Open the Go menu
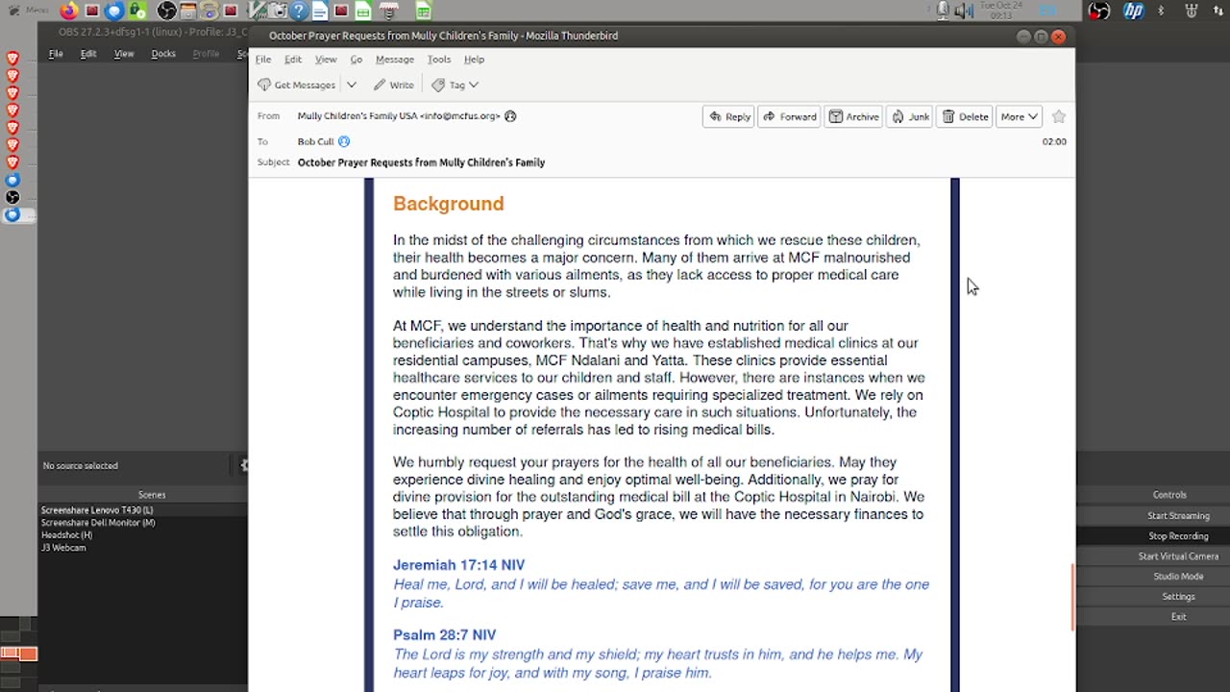Image resolution: width=1230 pixels, height=692 pixels. point(357,60)
